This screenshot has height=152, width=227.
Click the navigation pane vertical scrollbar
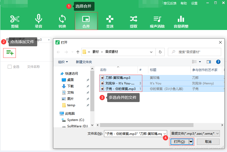pyautogui.click(x=92, y=91)
